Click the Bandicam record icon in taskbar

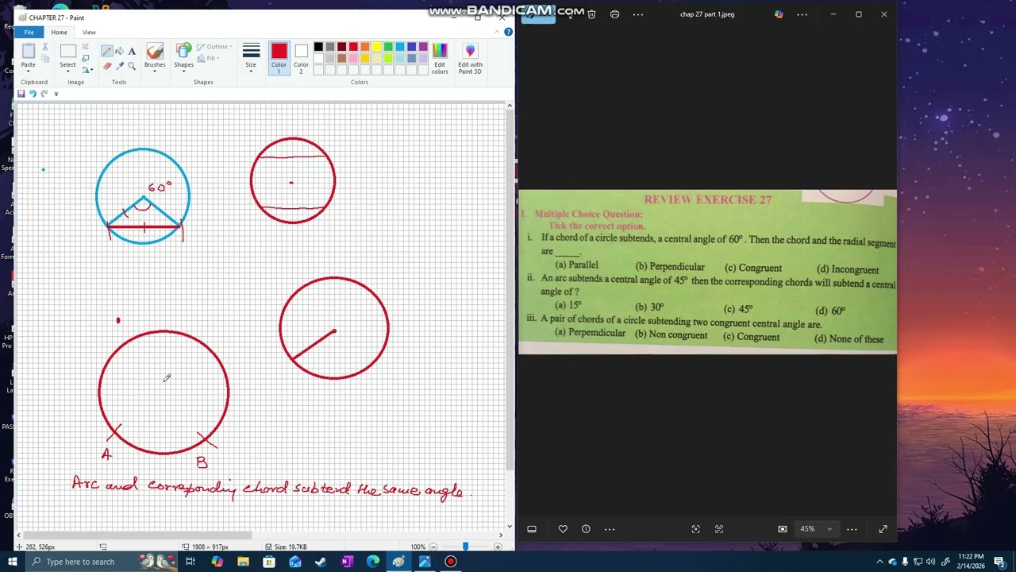click(x=451, y=562)
